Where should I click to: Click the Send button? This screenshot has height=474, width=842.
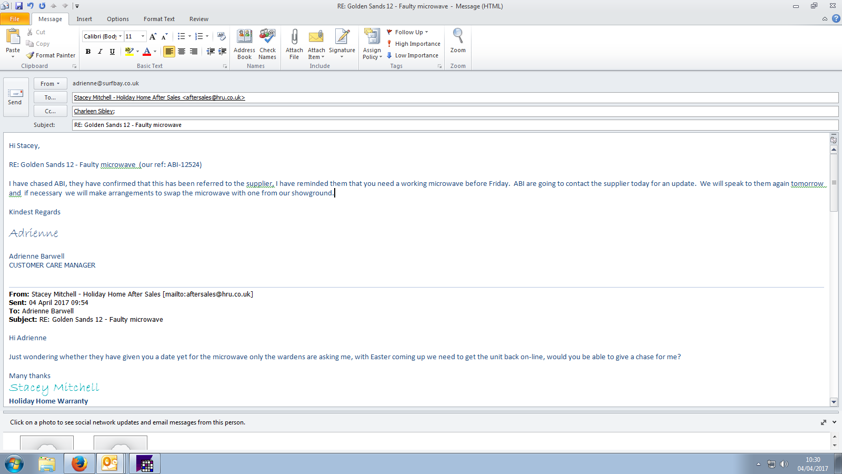pyautogui.click(x=15, y=97)
